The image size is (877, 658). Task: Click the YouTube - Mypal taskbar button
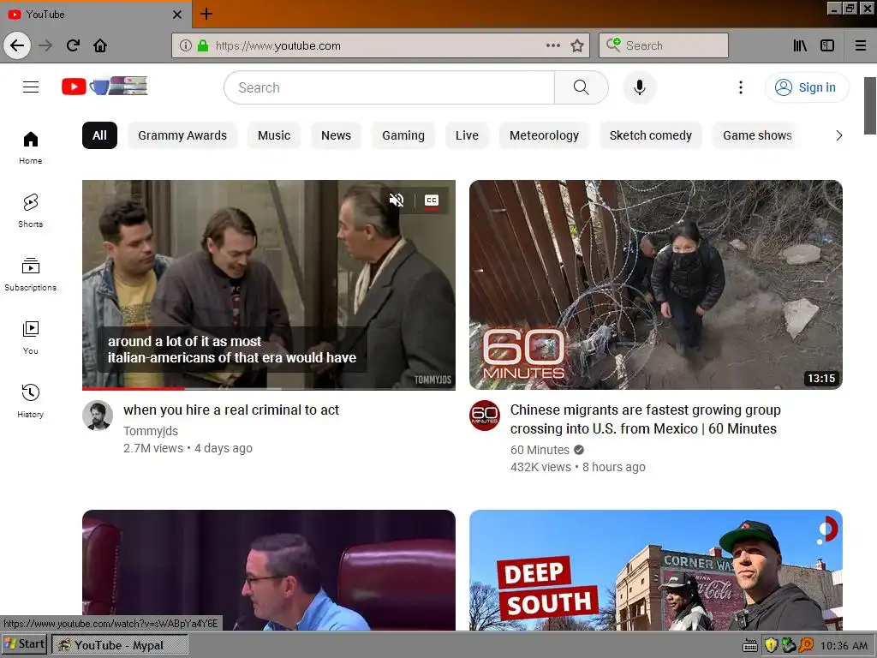tap(120, 645)
